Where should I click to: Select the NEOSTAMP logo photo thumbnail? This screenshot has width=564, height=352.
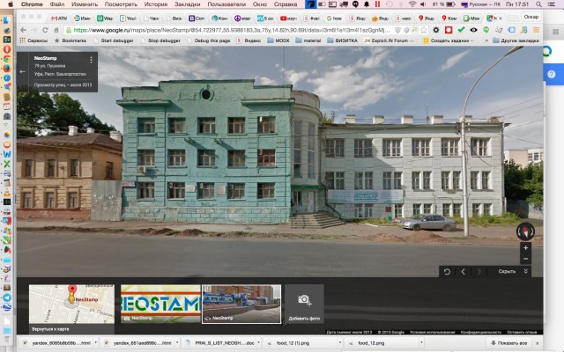pyautogui.click(x=160, y=304)
